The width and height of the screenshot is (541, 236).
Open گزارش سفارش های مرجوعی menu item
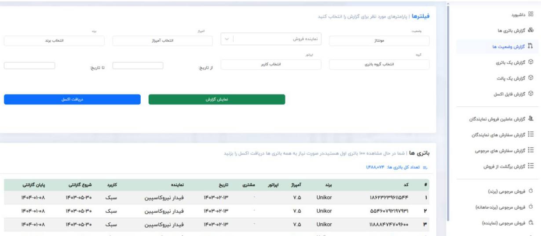coord(504,151)
